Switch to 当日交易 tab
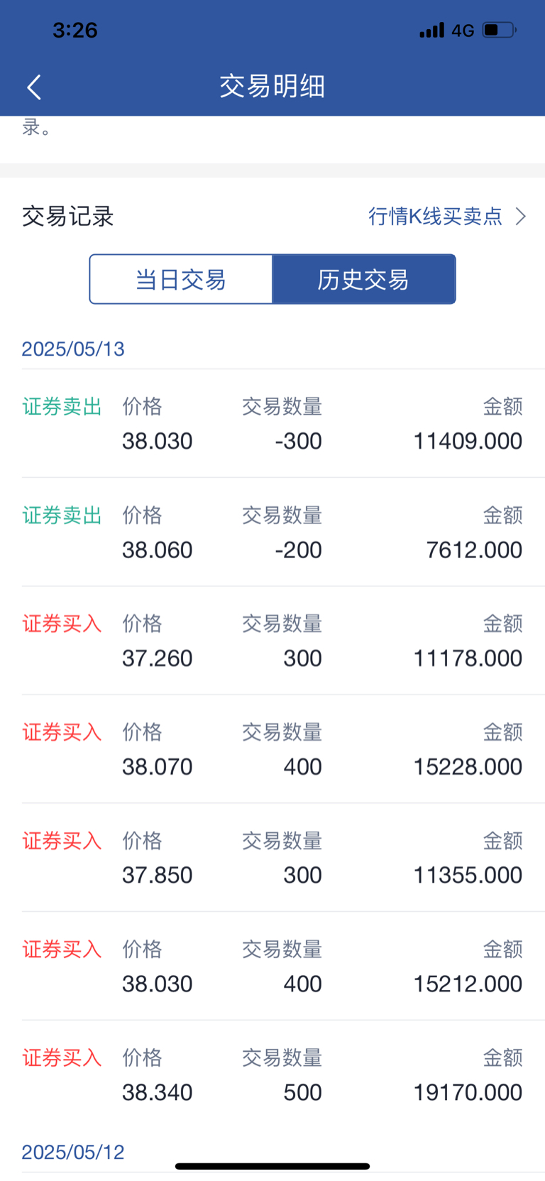Screen dimensions: 545x1181 click(181, 279)
